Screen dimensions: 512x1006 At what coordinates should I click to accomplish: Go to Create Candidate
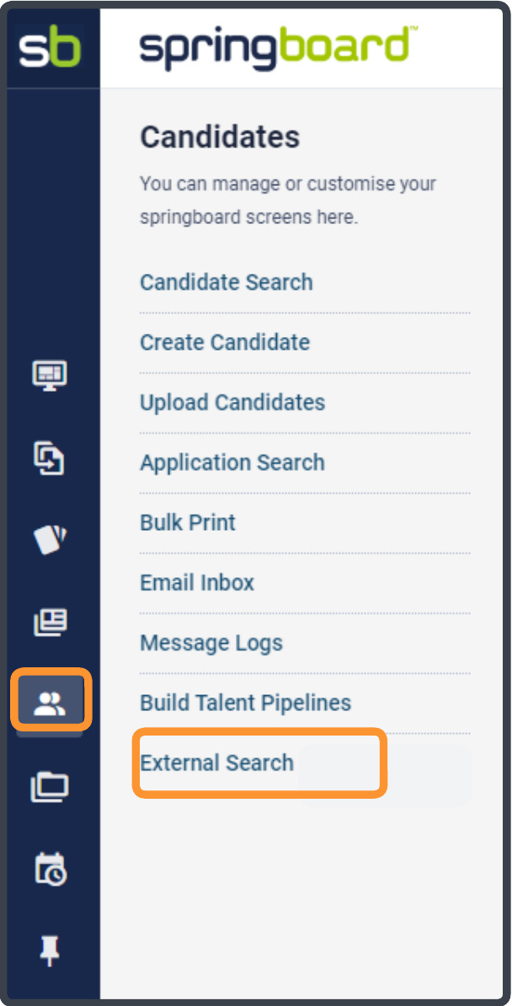[x=225, y=342]
